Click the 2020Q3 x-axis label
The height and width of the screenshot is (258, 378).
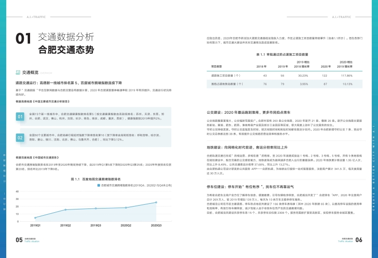coord(156,225)
